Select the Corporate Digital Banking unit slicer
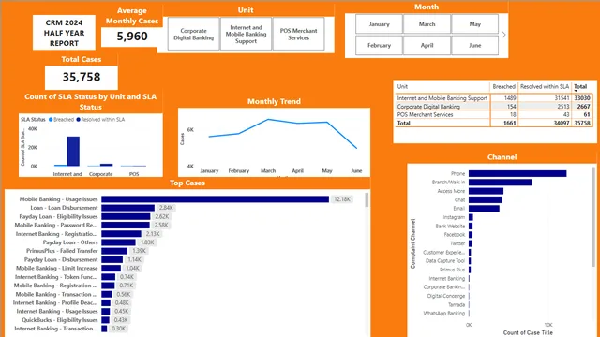This screenshot has width=600, height=337. (x=194, y=34)
